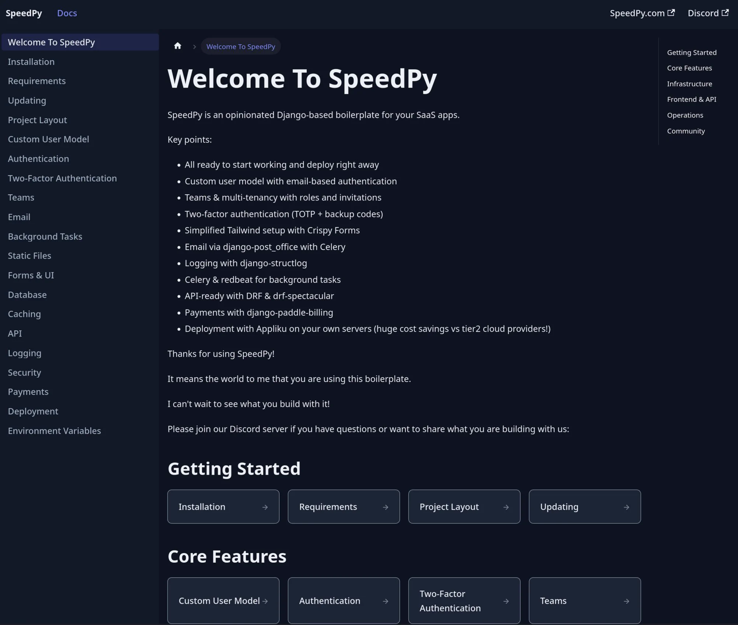
Task: Click the Getting Started section heading
Action: point(234,469)
